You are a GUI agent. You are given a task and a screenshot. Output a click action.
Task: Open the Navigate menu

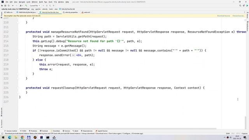(x=22, y=2)
